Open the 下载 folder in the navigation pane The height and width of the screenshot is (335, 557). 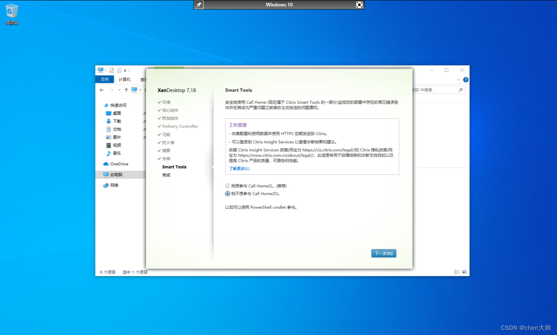pyautogui.click(x=117, y=121)
